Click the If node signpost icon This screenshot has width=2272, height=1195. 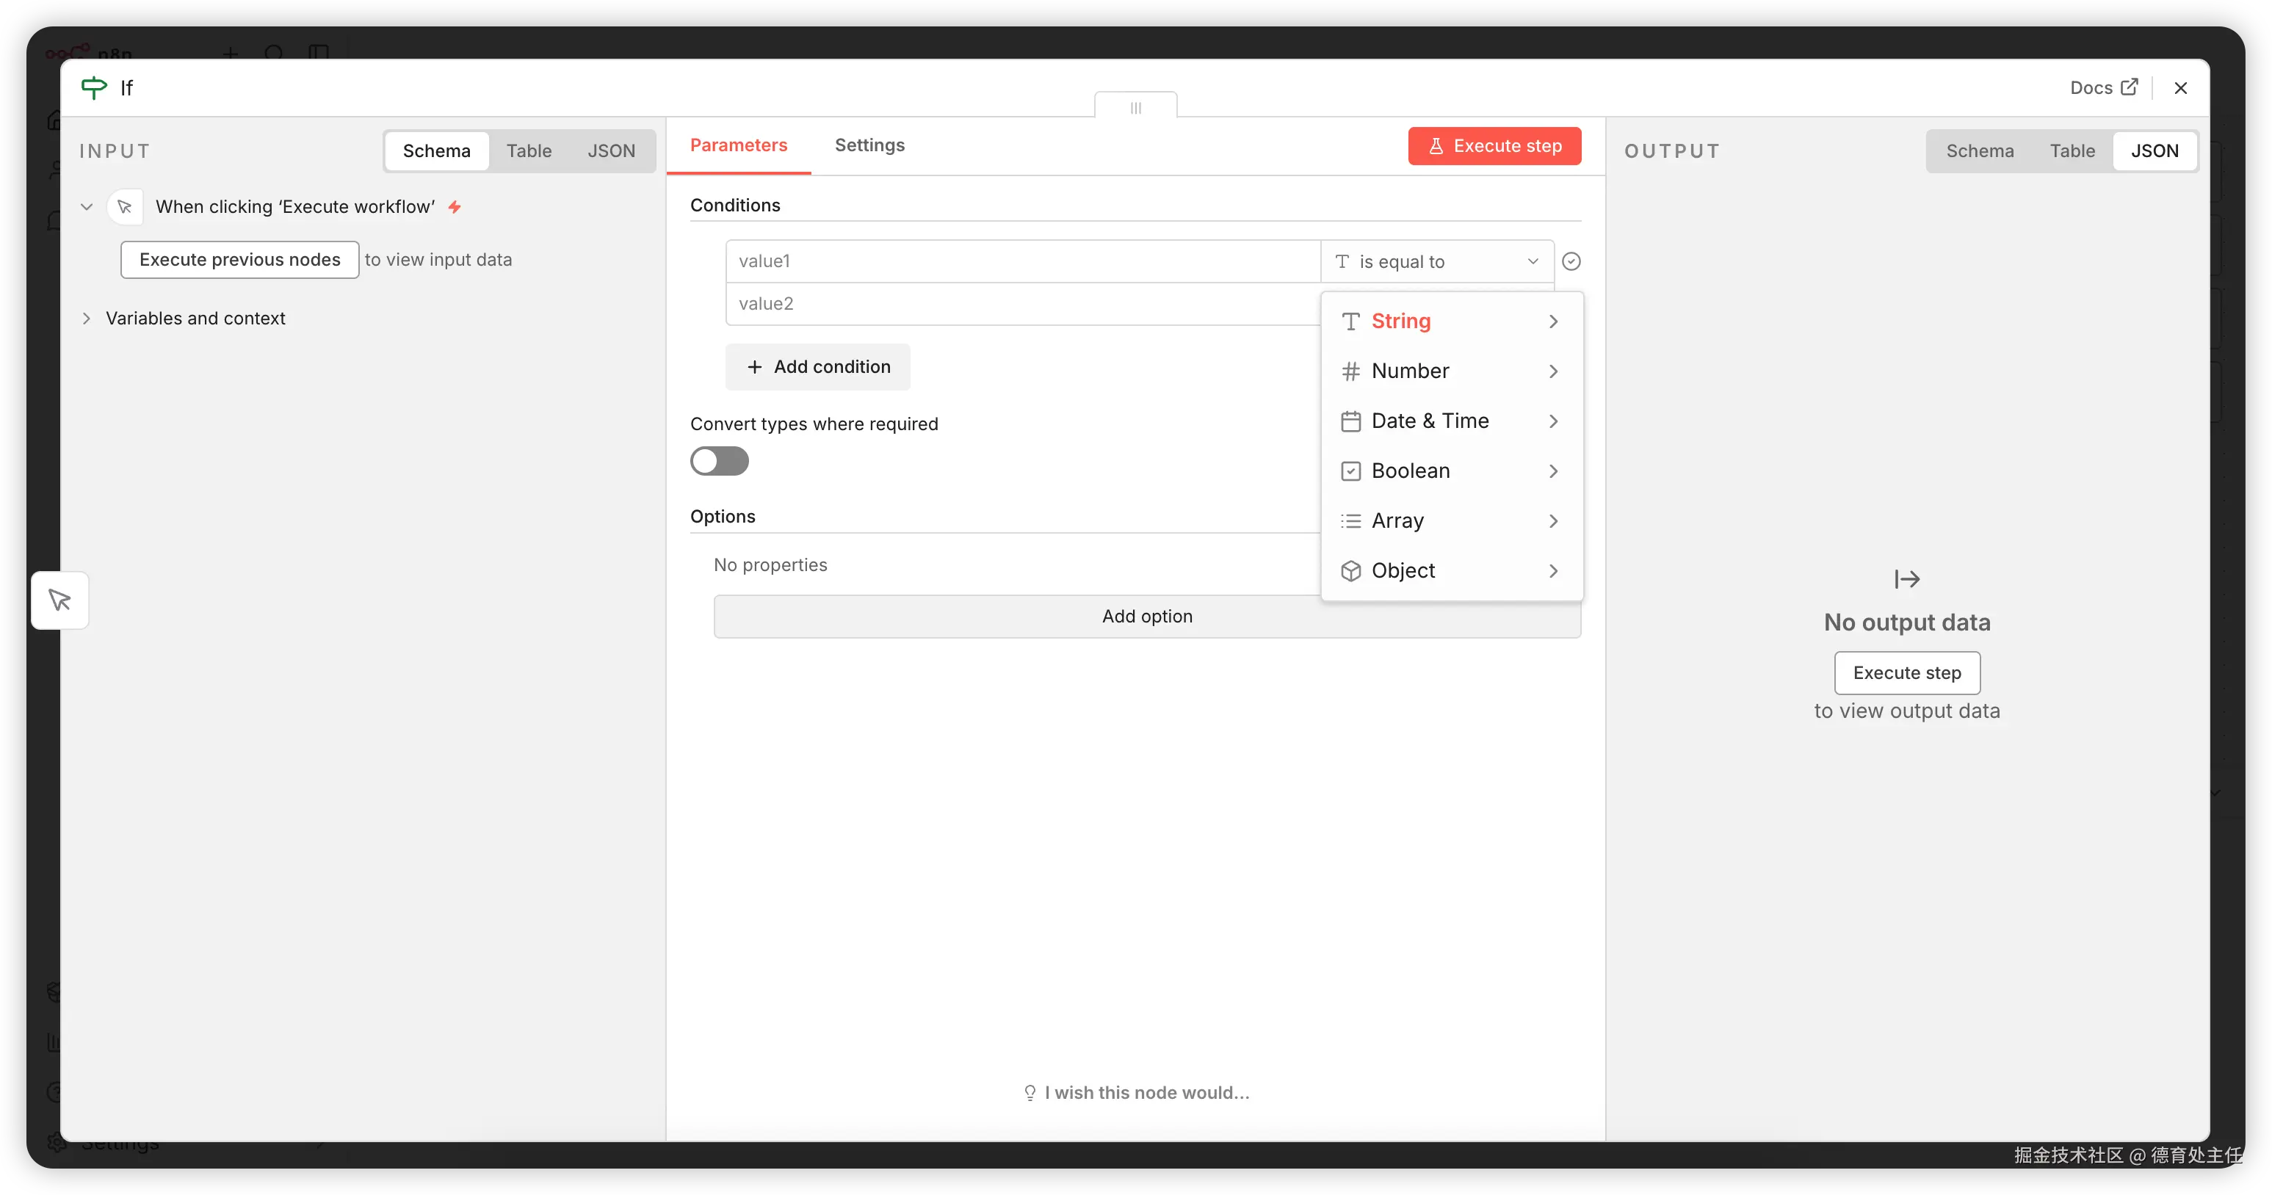(93, 87)
